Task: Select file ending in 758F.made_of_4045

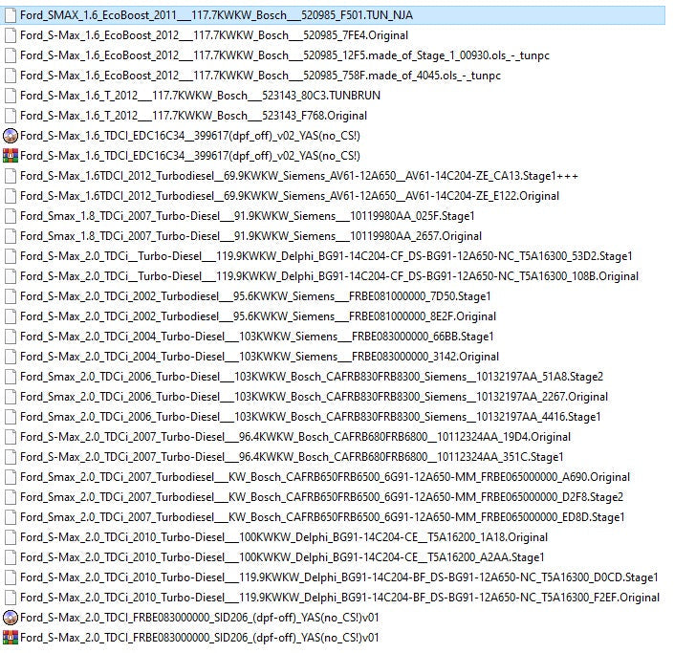Action: coord(259,76)
